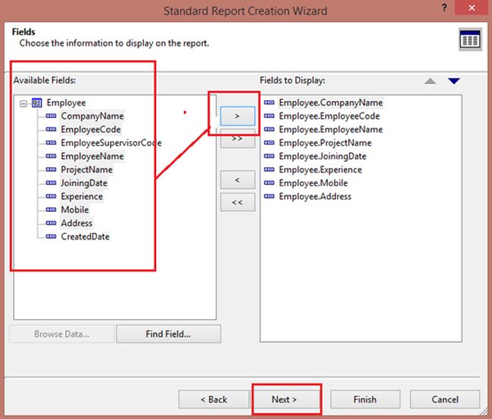Move selected field up with gray arrow
Screen dimensions: 492x419
430,81
